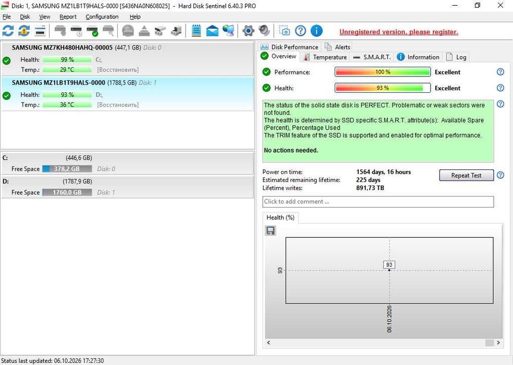Select SAMSUNG MZ7KH480HAHQ-00005 disk entry
The image size is (513, 365).
pyautogui.click(x=127, y=59)
